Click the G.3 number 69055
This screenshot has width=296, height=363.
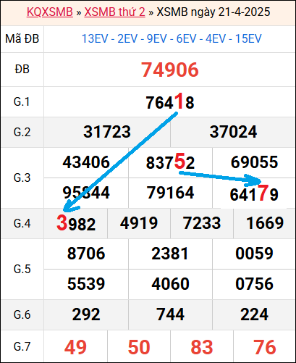tap(254, 162)
